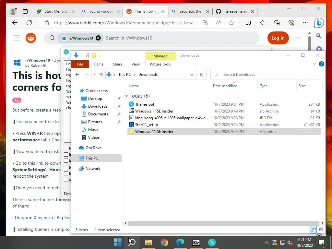Screen dimensions: 332x249
Task: Open Edge Favorites list icon
Action: point(263,23)
